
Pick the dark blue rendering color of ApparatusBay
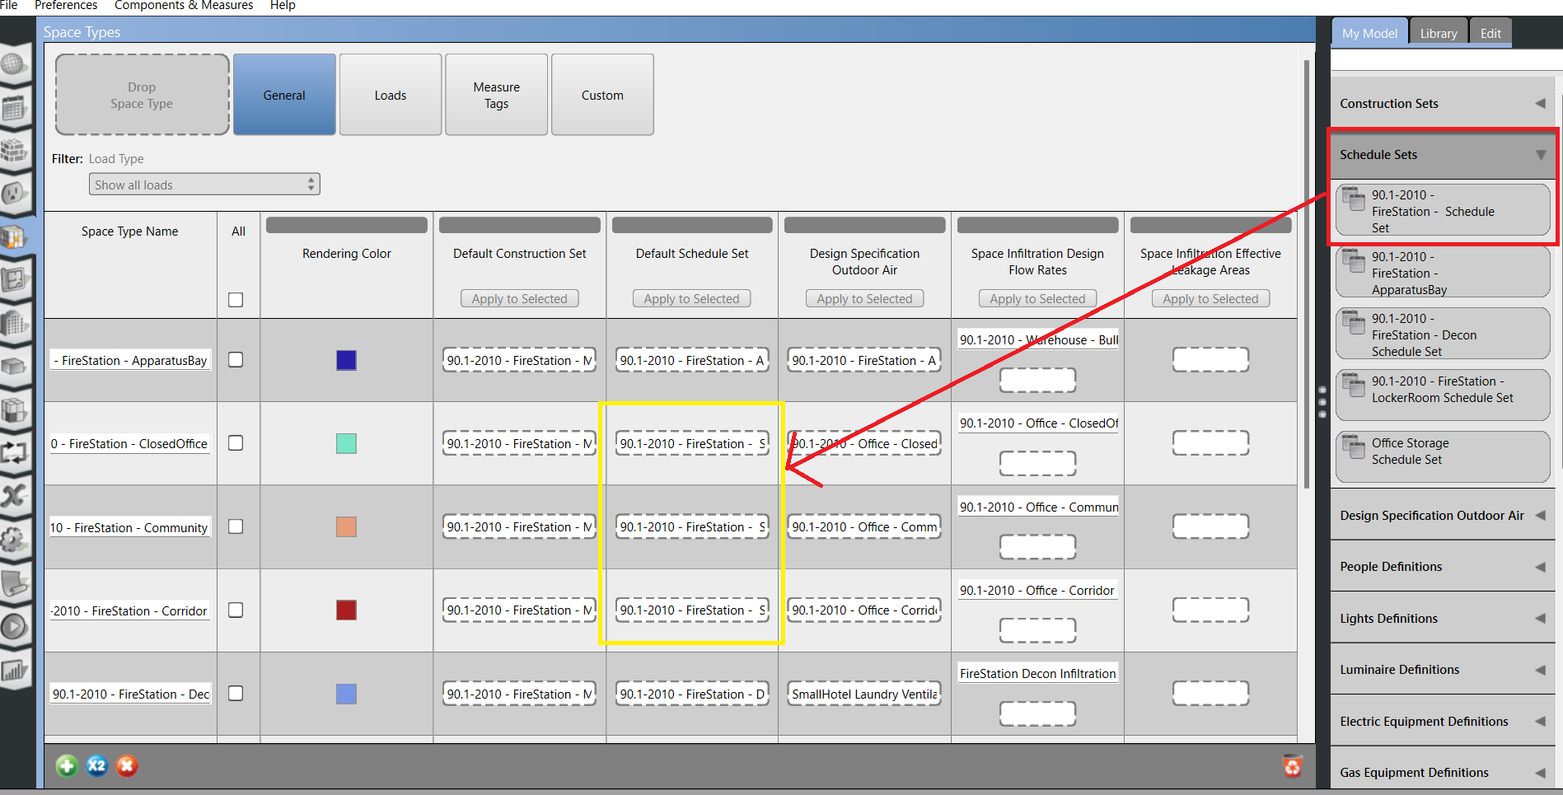347,360
